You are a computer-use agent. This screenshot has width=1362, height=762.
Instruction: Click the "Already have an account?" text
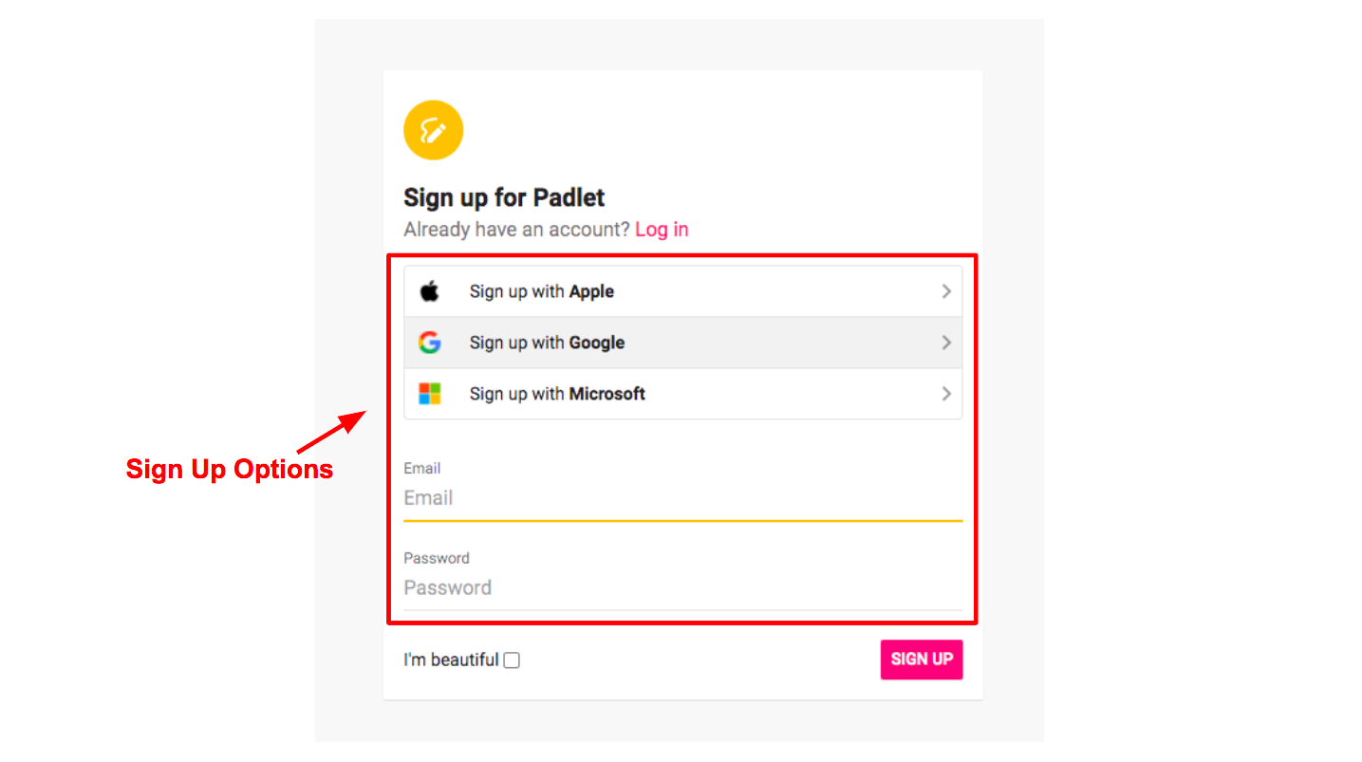pyautogui.click(x=515, y=229)
